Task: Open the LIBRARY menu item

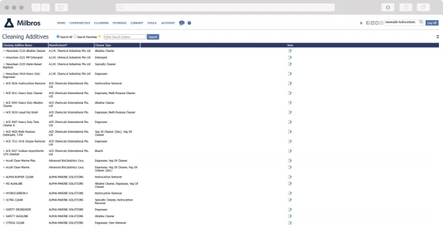Action: 137,23
